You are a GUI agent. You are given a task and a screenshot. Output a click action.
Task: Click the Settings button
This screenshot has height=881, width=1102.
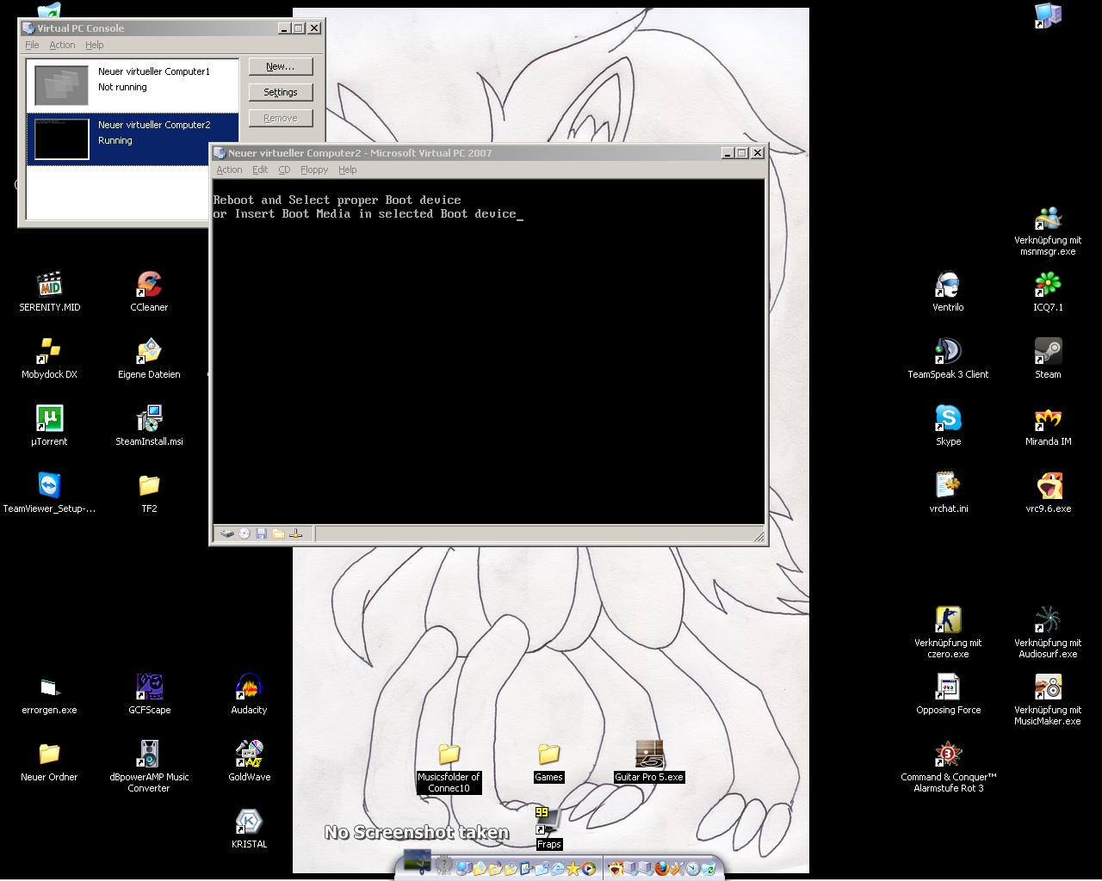point(280,92)
